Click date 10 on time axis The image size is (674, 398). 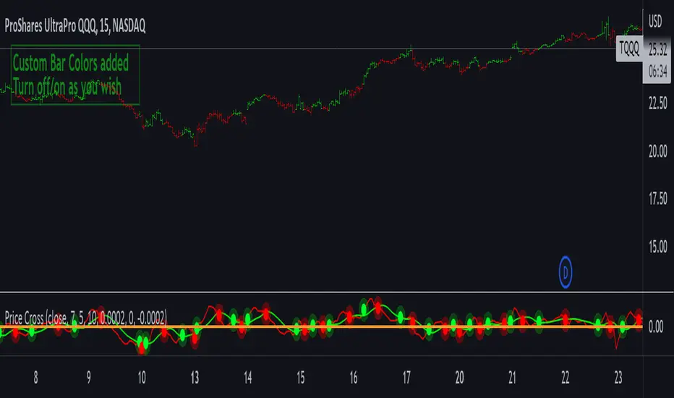(x=142, y=378)
